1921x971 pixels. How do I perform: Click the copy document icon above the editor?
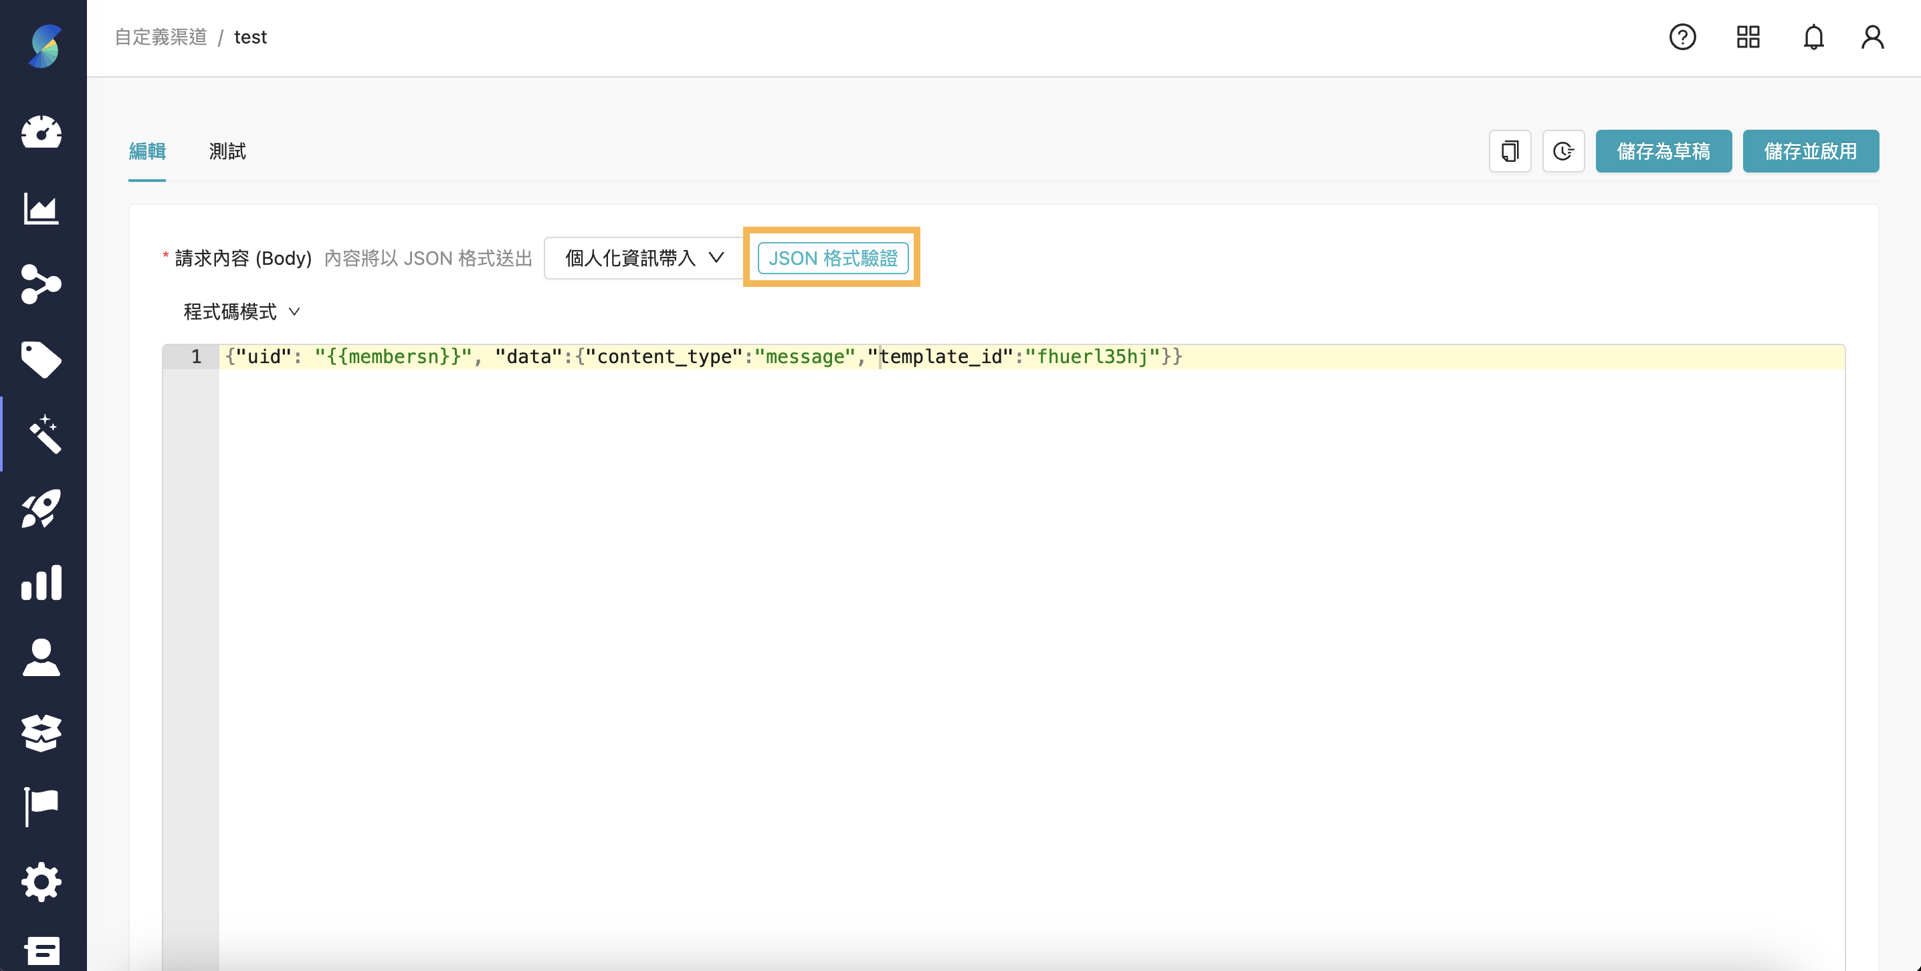point(1510,151)
